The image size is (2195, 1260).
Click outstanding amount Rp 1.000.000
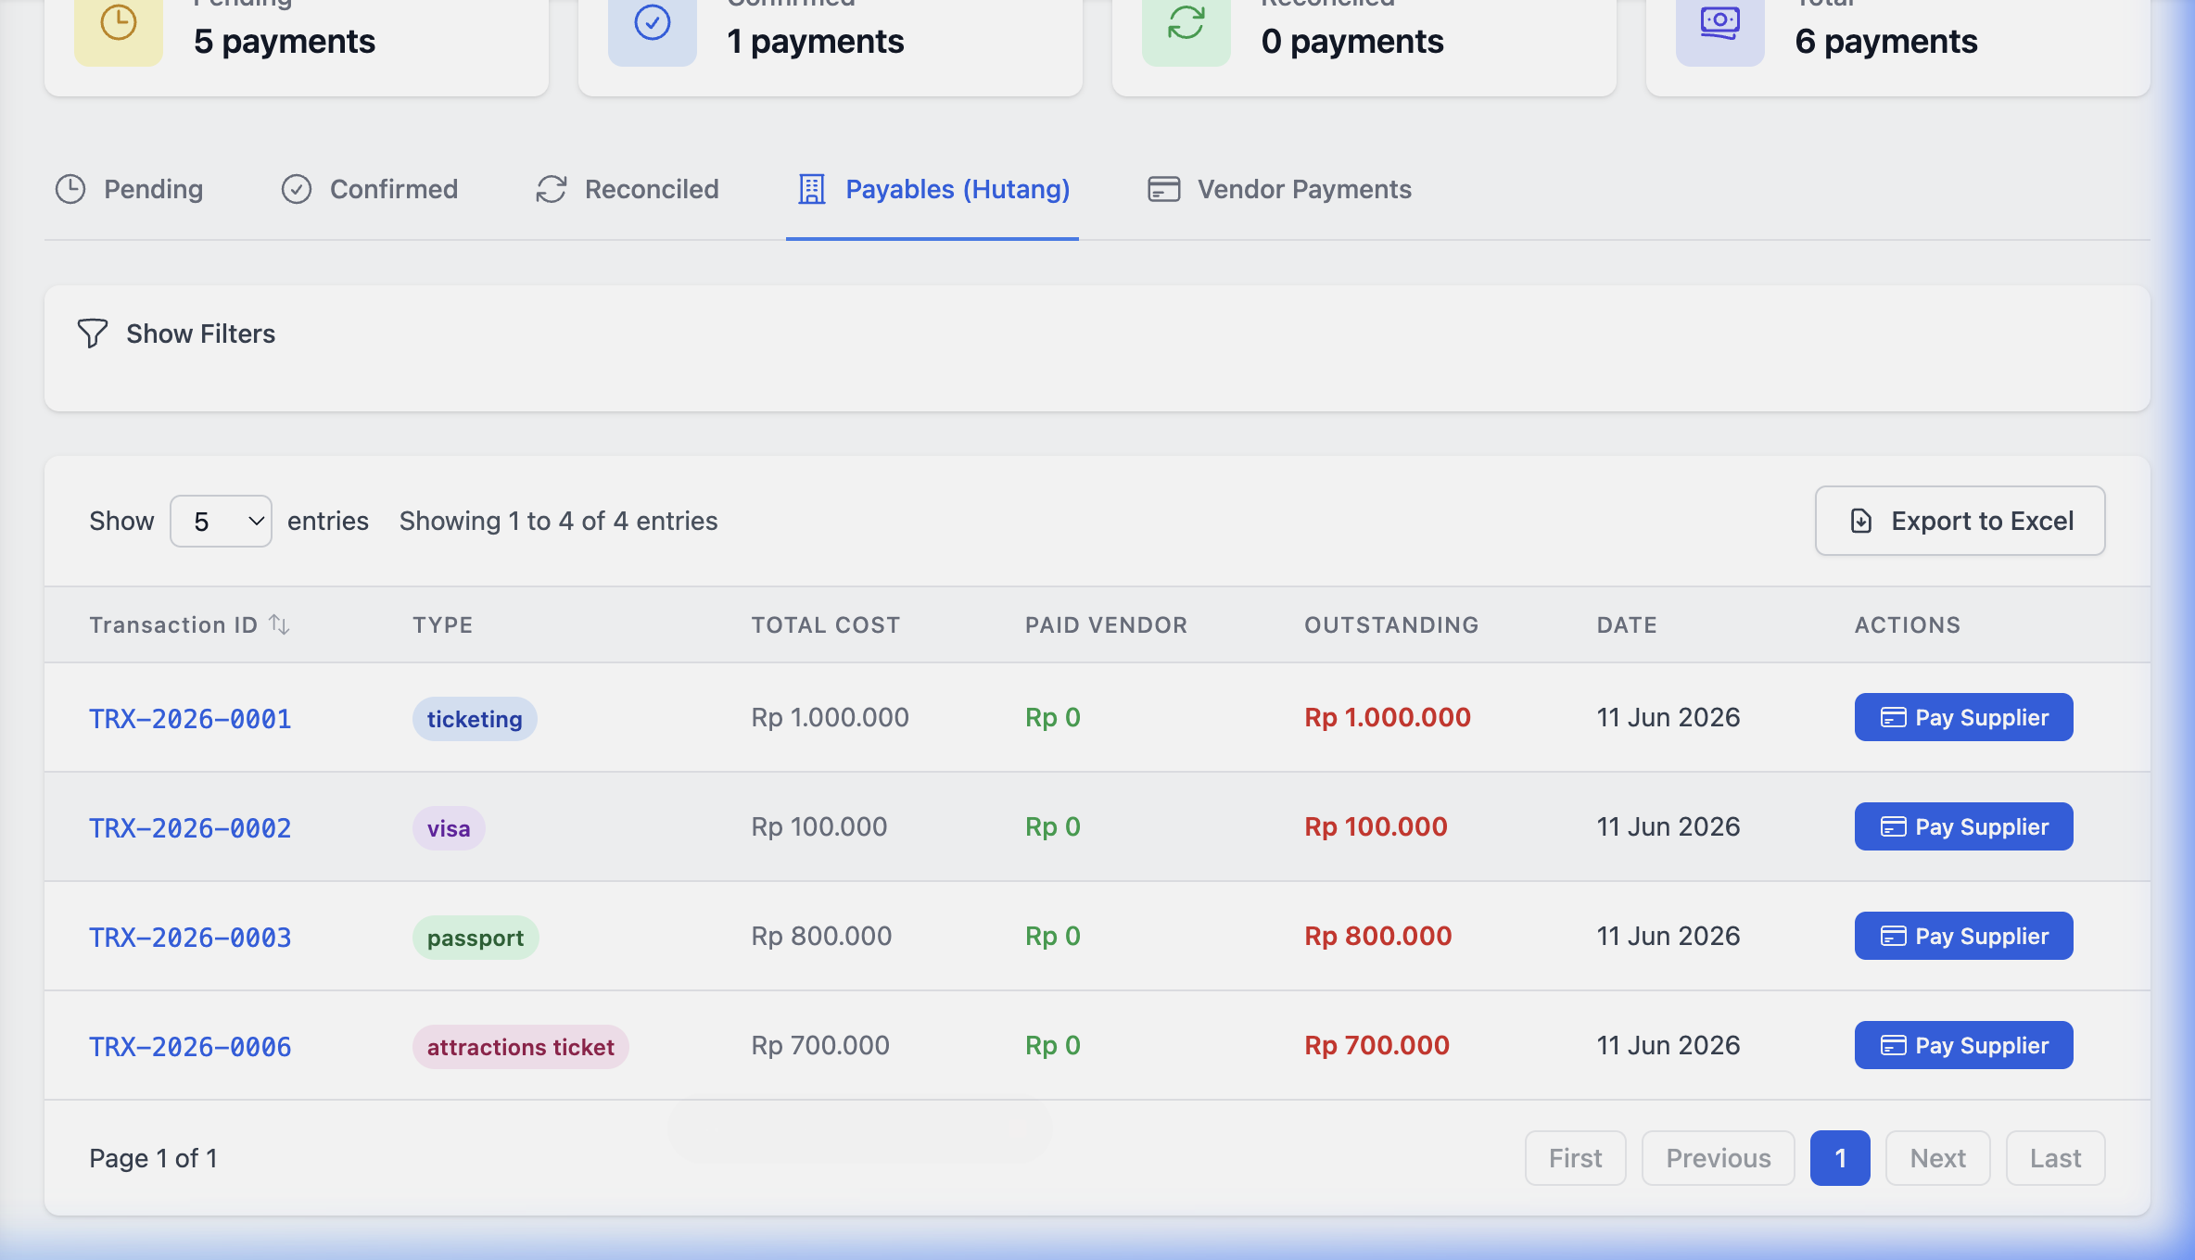coord(1388,717)
